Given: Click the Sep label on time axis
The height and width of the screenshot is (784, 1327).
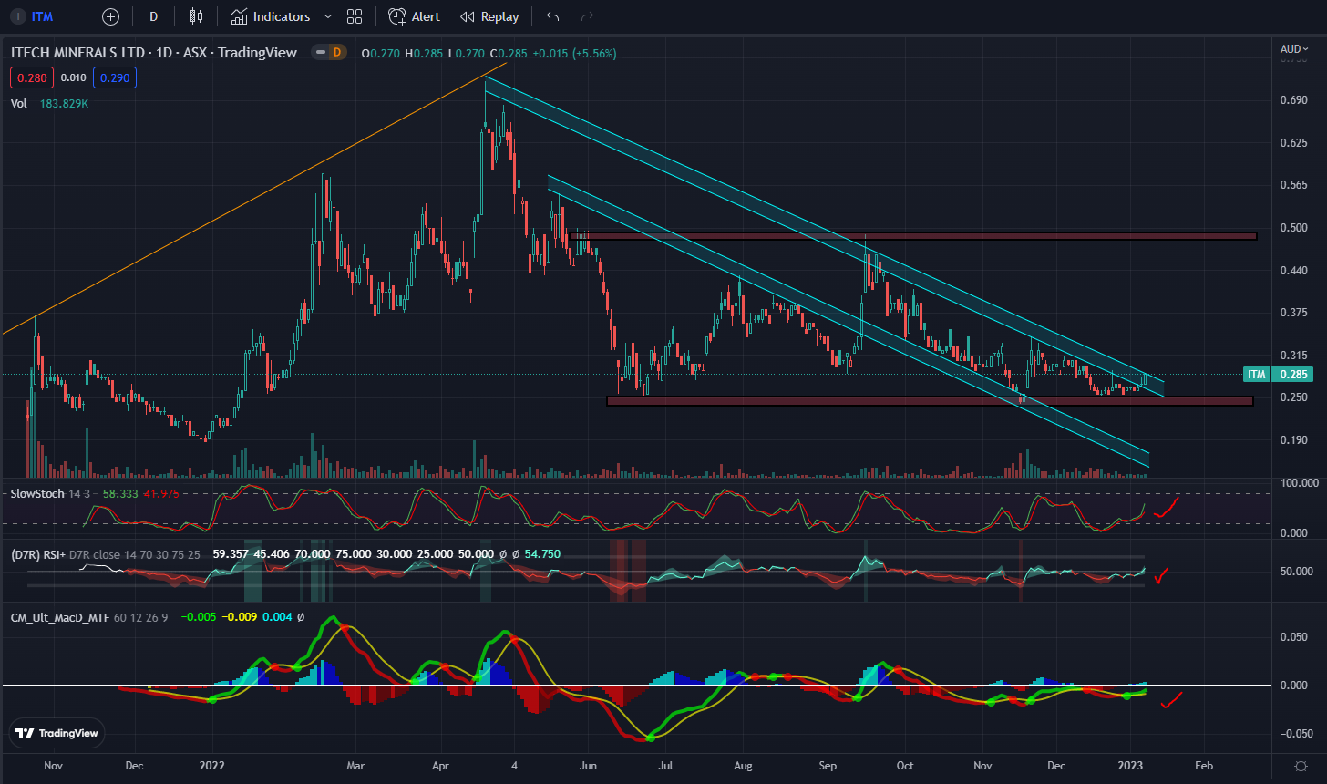Looking at the screenshot, I should pos(828,765).
